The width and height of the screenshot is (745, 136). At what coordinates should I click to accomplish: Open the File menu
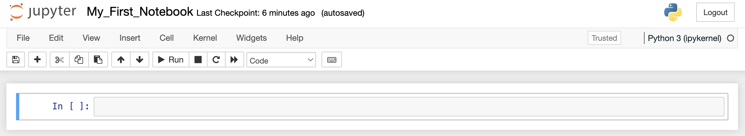point(23,38)
